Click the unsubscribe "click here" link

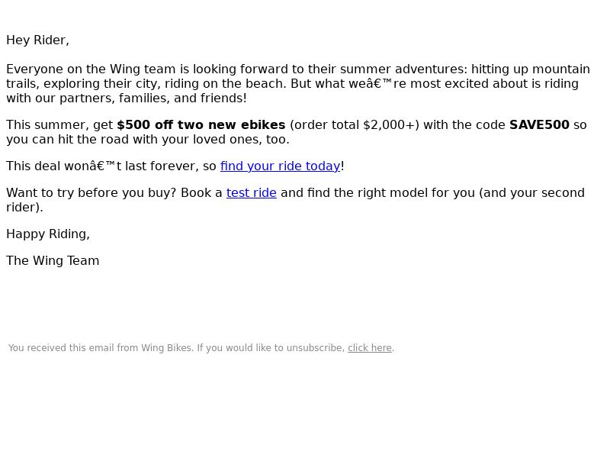pyautogui.click(x=370, y=348)
